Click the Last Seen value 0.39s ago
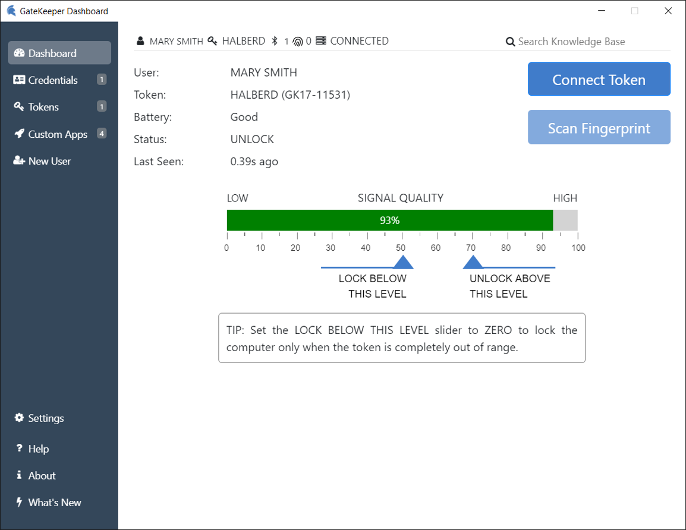Viewport: 686px width, 530px height. click(x=254, y=162)
